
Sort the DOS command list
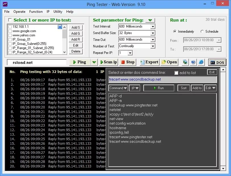[183, 88]
